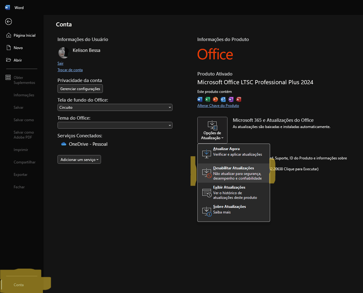Screen dimensions: 363x293
Task: Click the Gerenciar configurações button
Action: pyautogui.click(x=80, y=89)
